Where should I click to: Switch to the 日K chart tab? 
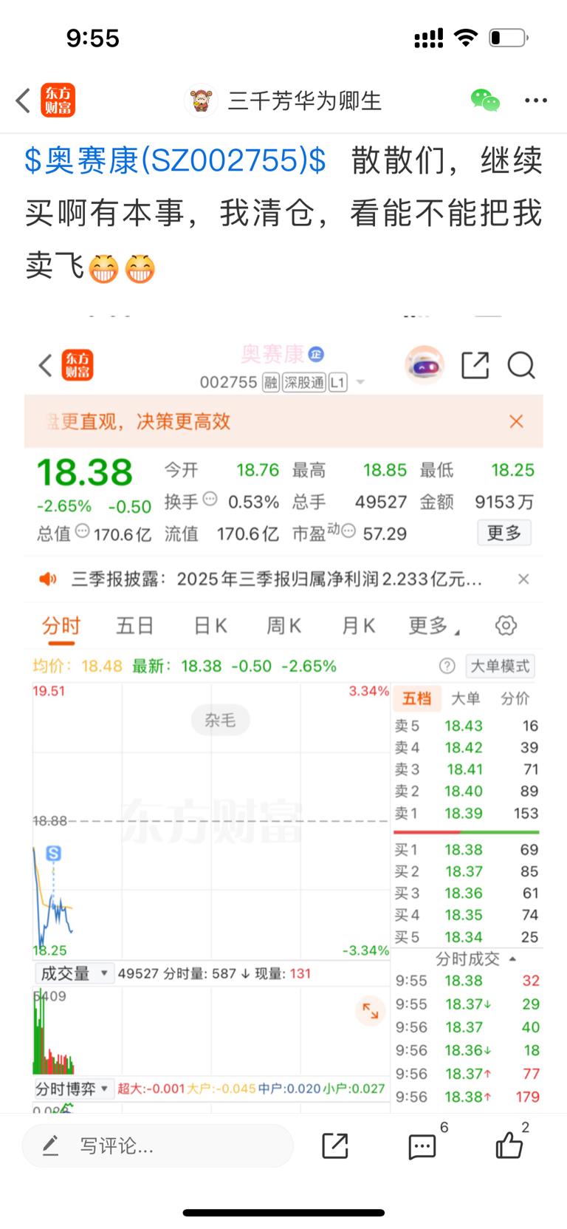point(210,626)
